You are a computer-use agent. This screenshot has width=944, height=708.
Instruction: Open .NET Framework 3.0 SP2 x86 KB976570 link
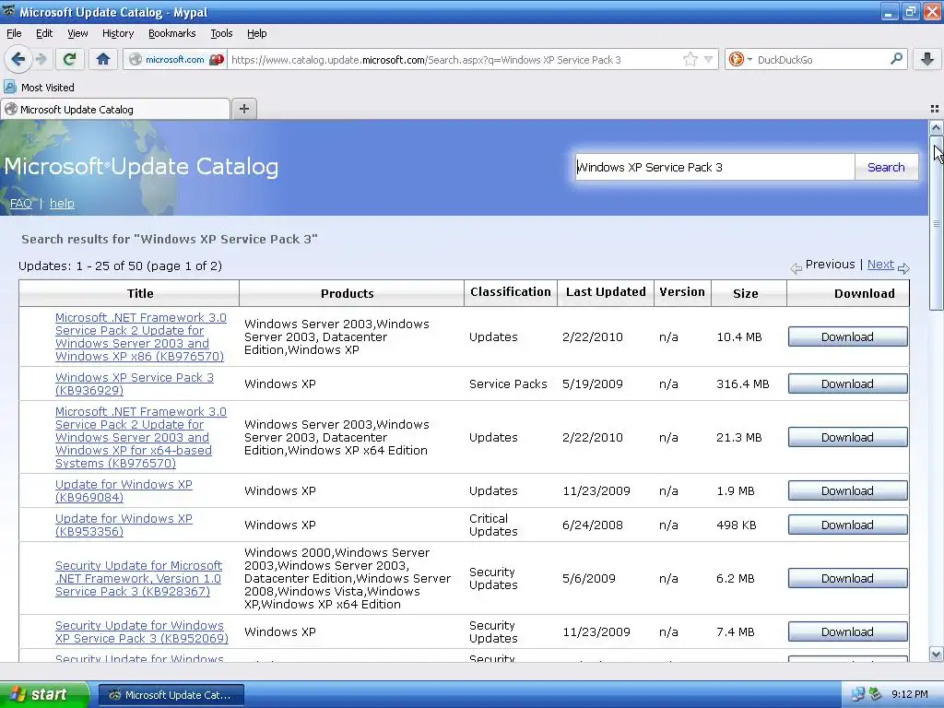click(x=141, y=336)
